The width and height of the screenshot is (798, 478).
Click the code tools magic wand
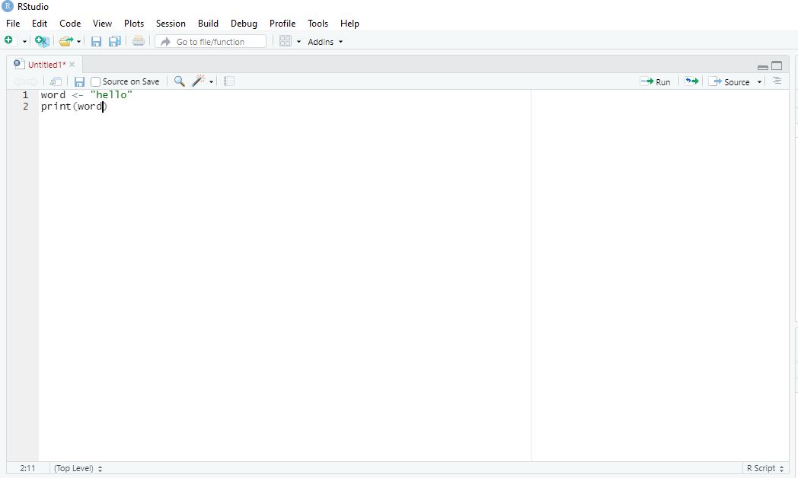pos(199,81)
